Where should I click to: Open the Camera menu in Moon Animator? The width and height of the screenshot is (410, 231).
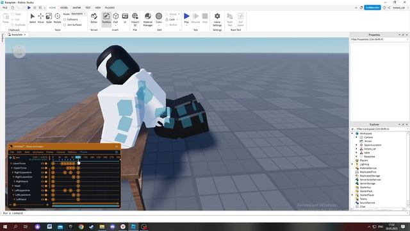61,152
